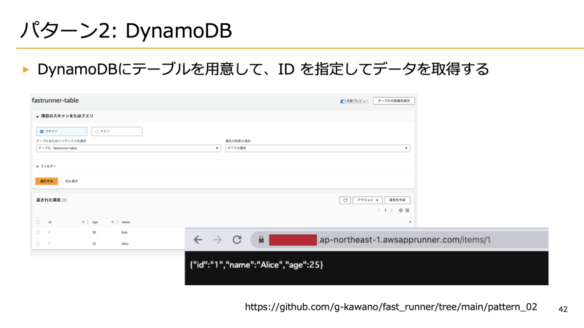This screenshot has width=584, height=328.
Task: Open the アクション actions dropdown
Action: point(367,200)
